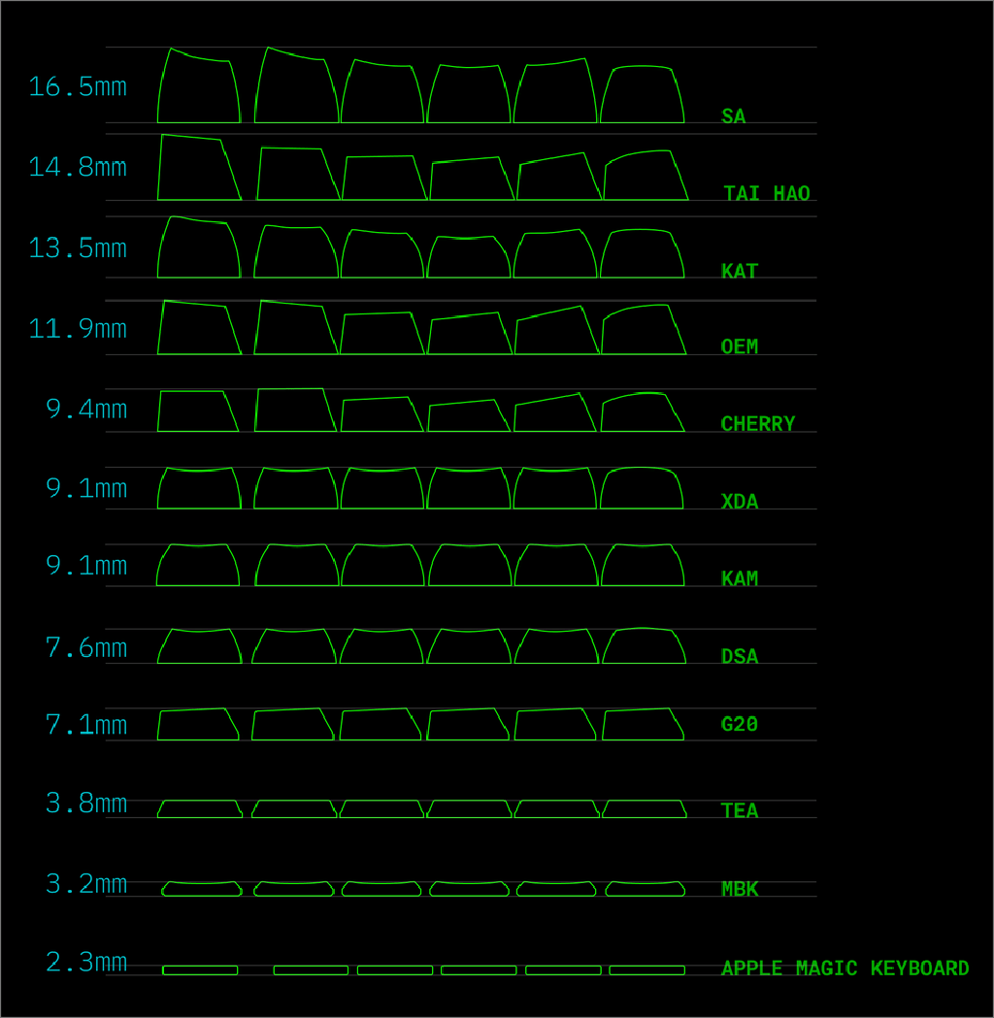Click the 3.2mm height value

click(86, 885)
